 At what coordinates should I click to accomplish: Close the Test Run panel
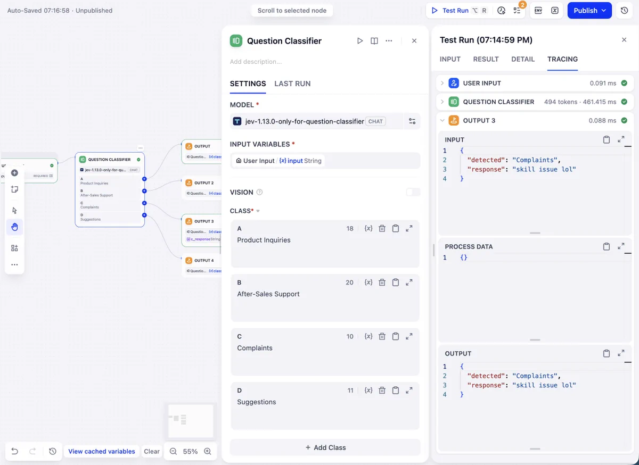[x=624, y=40]
